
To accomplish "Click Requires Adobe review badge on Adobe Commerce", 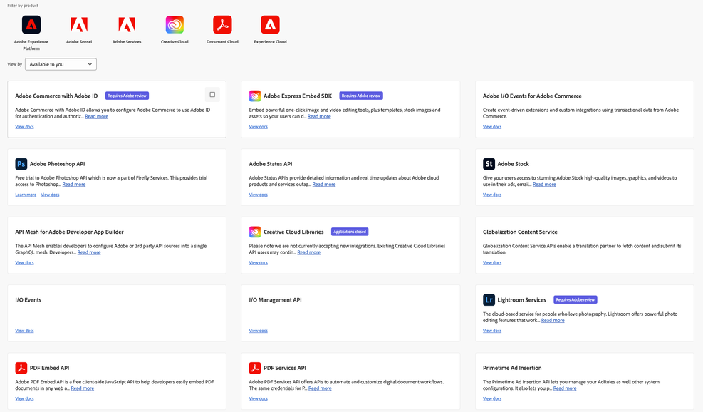I will pyautogui.click(x=127, y=96).
